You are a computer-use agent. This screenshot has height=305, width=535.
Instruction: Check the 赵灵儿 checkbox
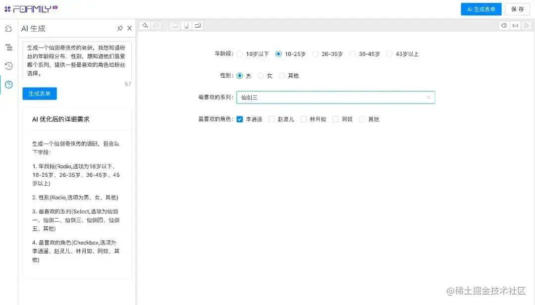pyautogui.click(x=271, y=119)
